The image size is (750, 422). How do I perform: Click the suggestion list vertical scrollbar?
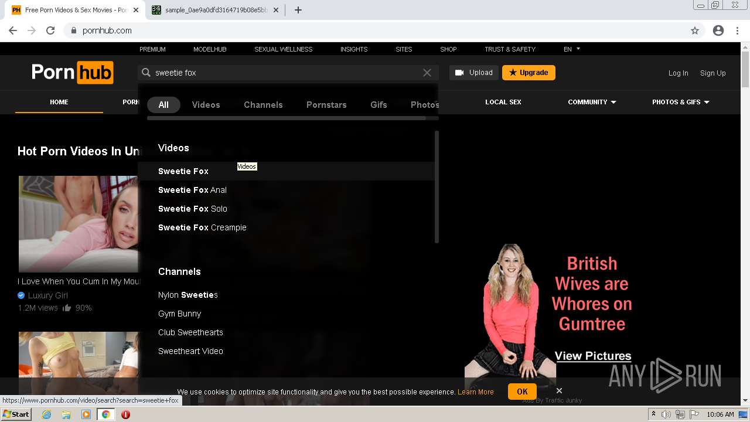(x=437, y=186)
